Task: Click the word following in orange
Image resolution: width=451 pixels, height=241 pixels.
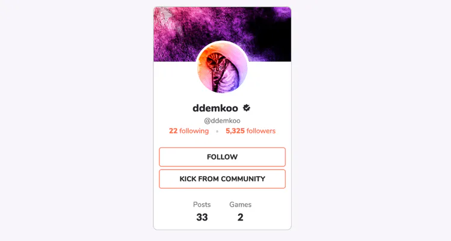Action: [194, 131]
